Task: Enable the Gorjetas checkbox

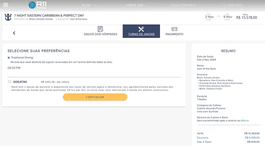Action: click(10, 82)
